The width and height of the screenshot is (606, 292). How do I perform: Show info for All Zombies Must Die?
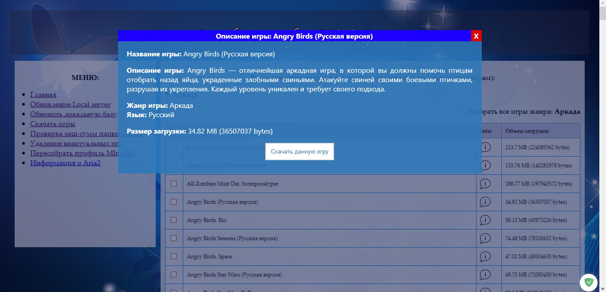point(485,183)
